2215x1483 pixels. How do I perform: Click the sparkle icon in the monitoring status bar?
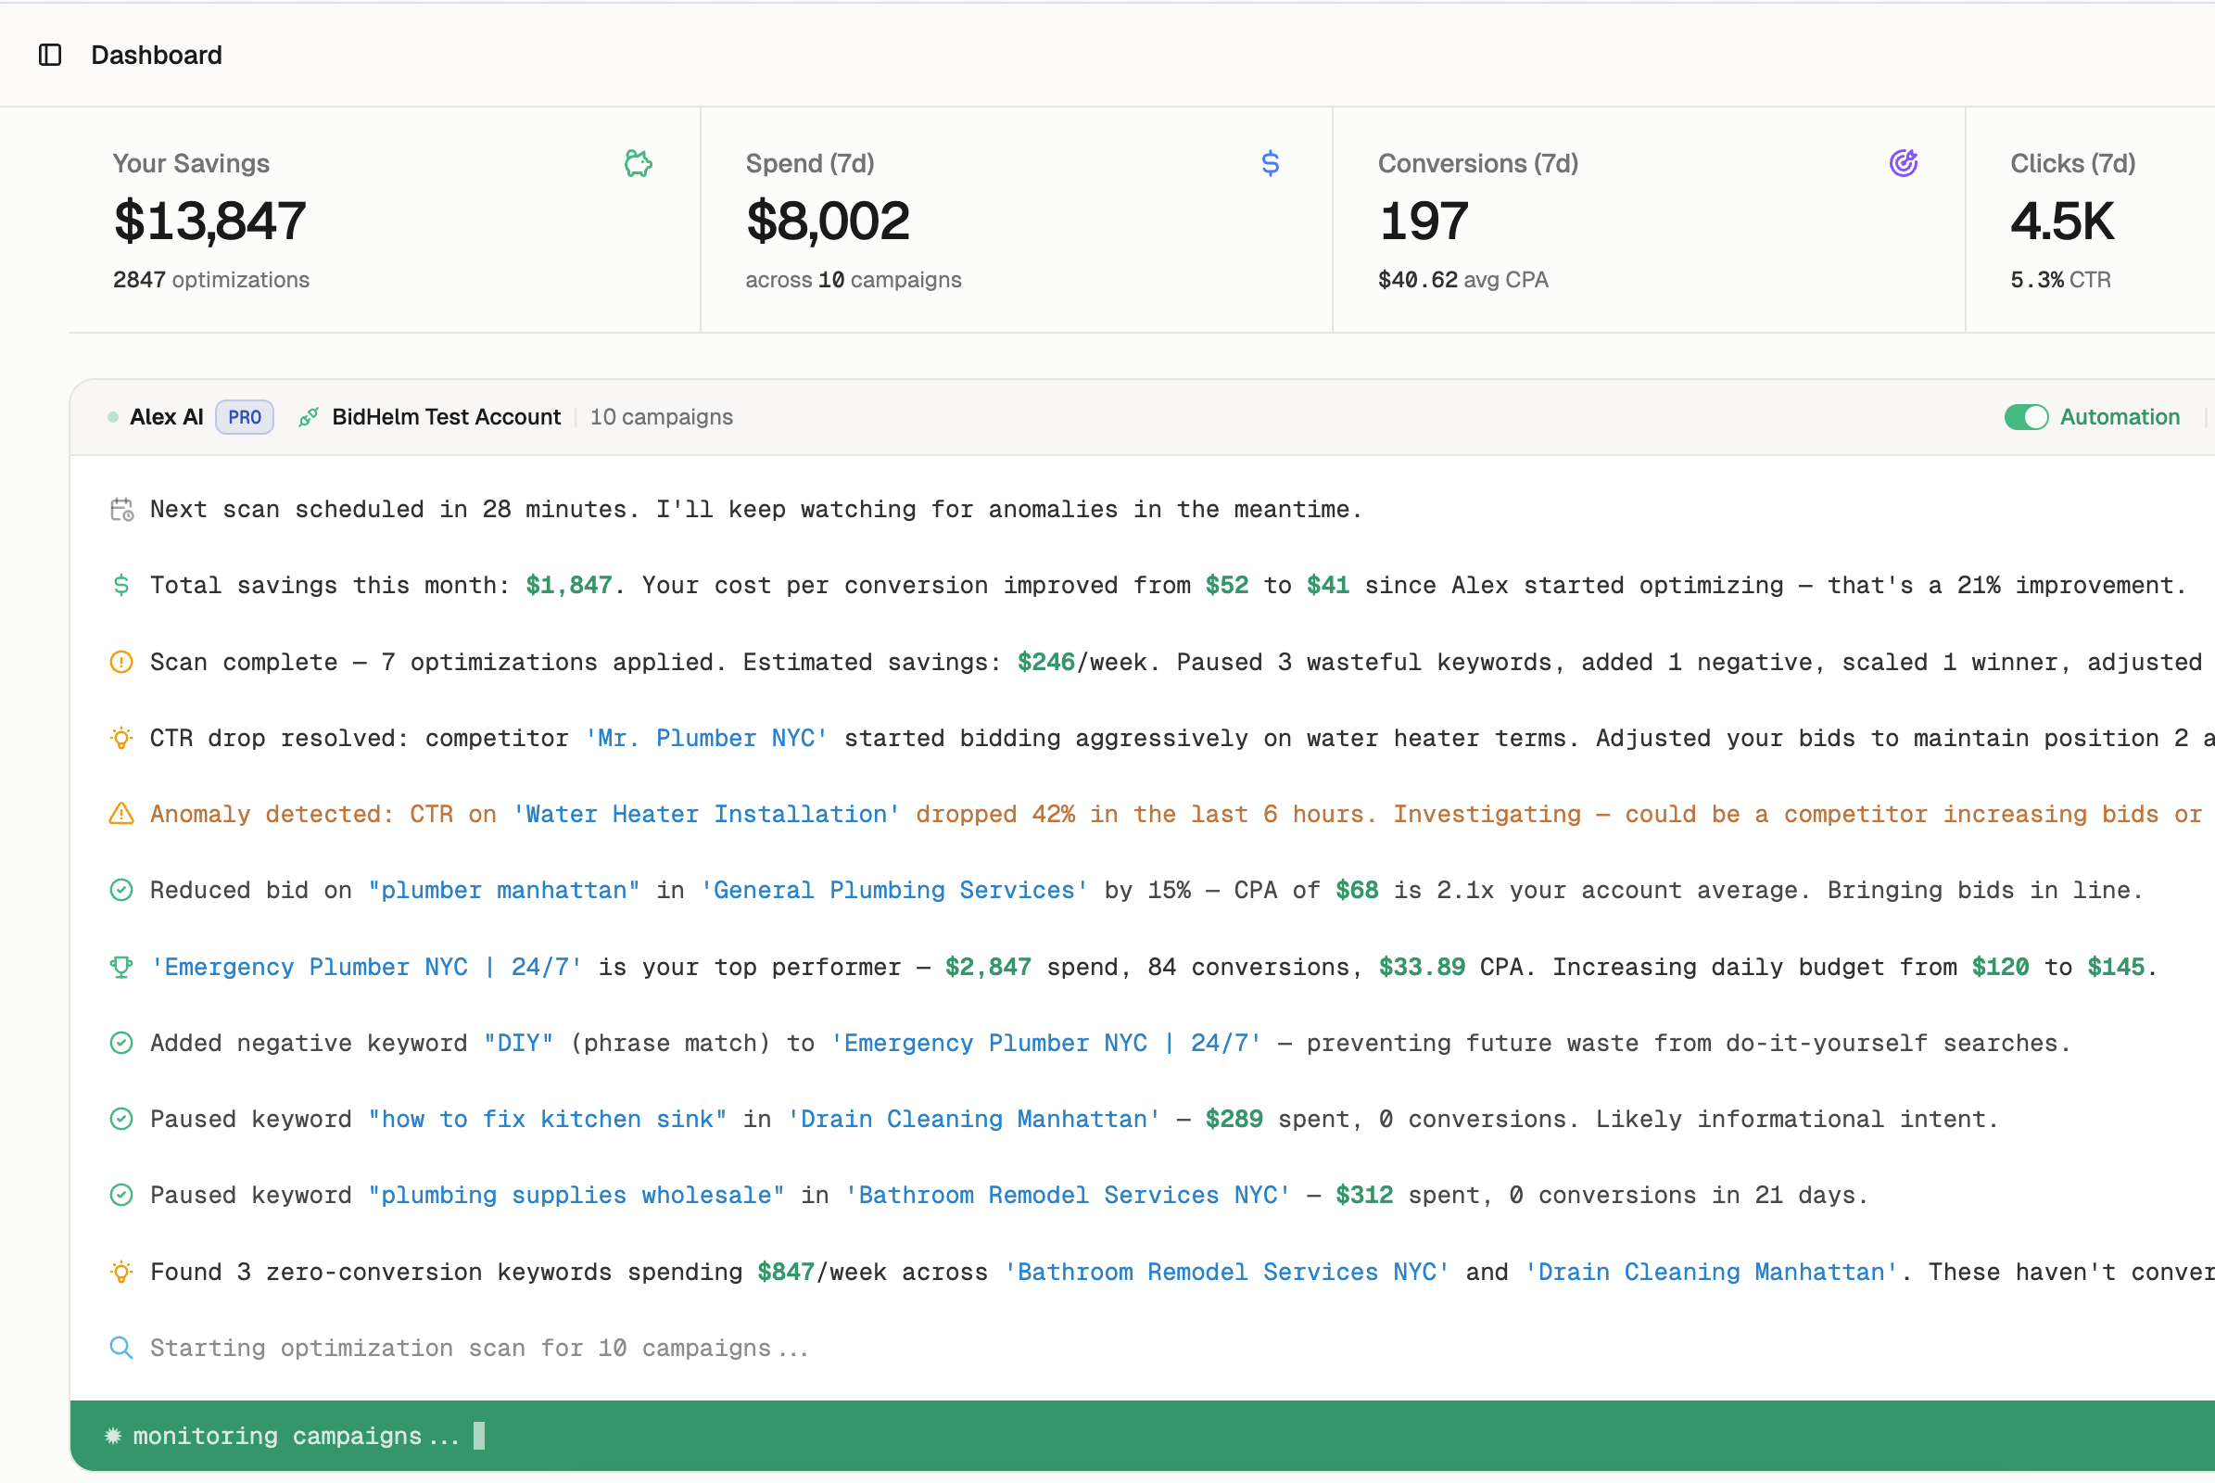(113, 1435)
